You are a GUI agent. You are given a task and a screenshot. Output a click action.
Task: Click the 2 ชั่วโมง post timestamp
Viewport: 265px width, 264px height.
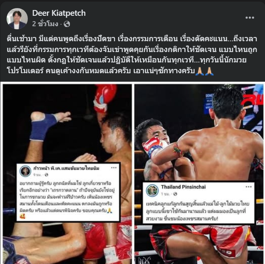click(45, 24)
